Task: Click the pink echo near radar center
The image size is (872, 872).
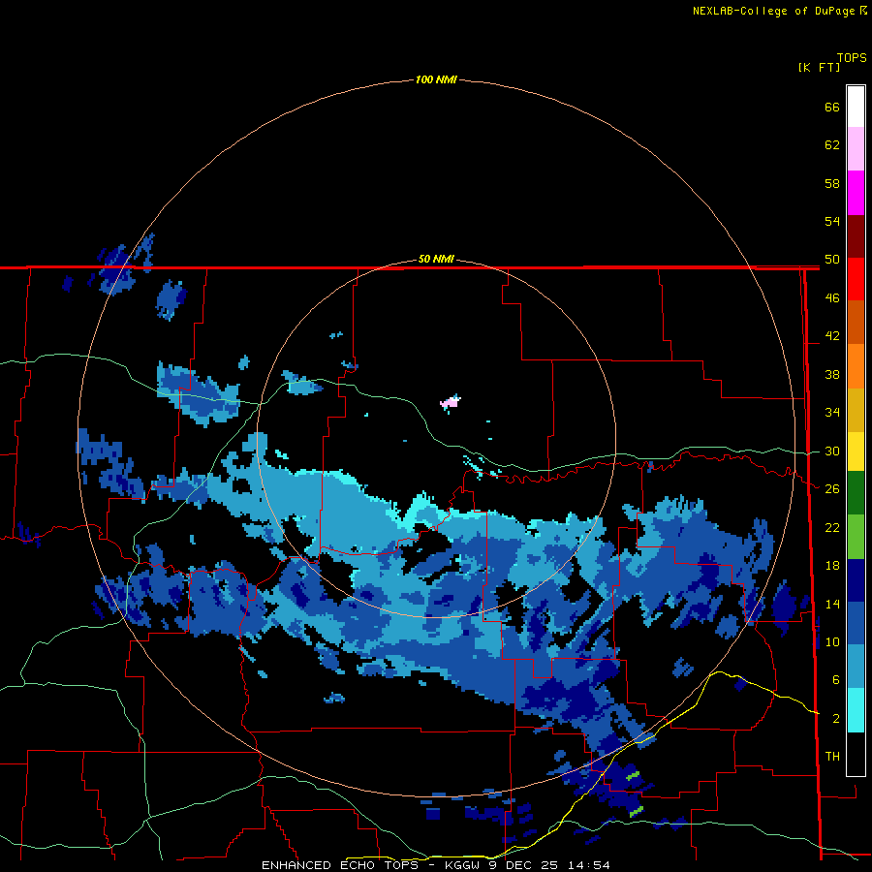Action: point(450,403)
